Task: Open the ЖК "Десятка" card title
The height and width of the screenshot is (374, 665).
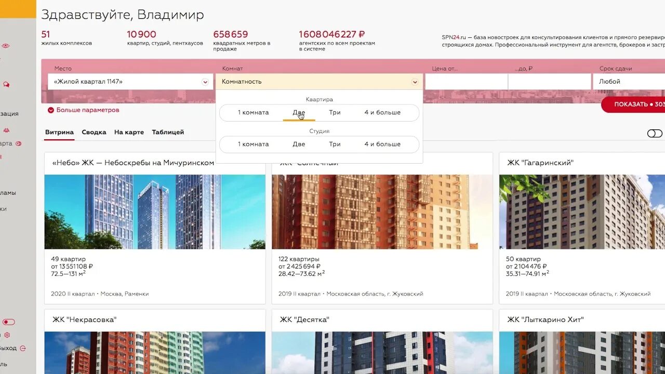Action: 304,319
